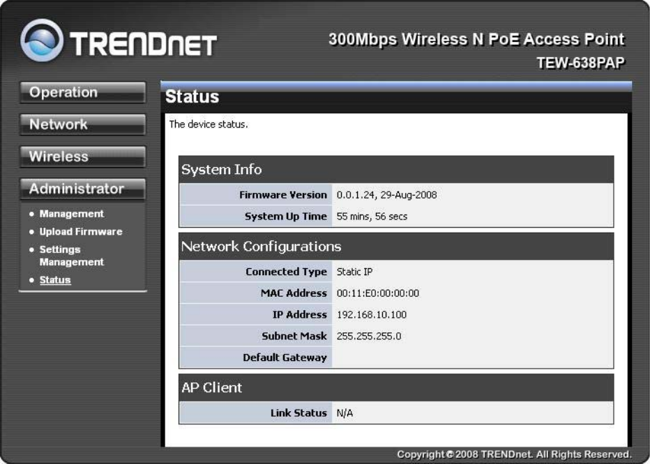Click the Network Configurations section header
Viewport: 650px width, 464px height.
pyautogui.click(x=396, y=247)
